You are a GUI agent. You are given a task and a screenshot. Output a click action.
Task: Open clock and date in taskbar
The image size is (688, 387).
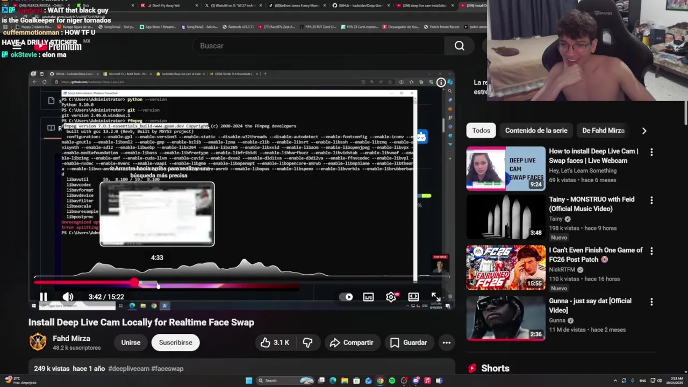[x=675, y=381]
